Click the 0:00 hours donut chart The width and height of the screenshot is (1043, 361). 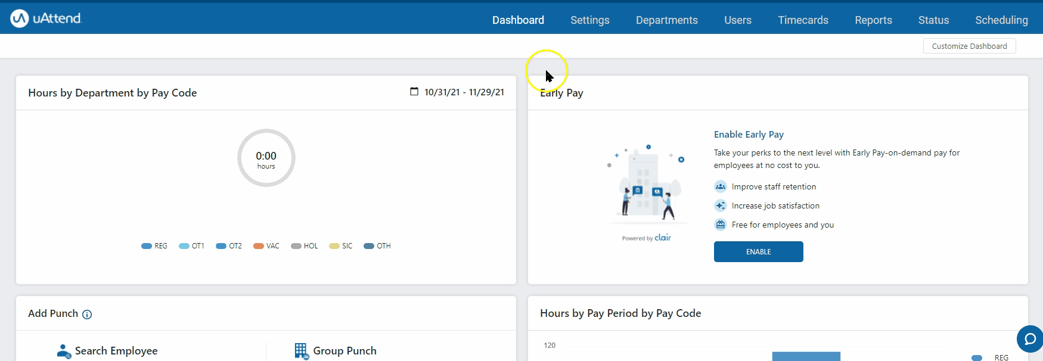(266, 158)
